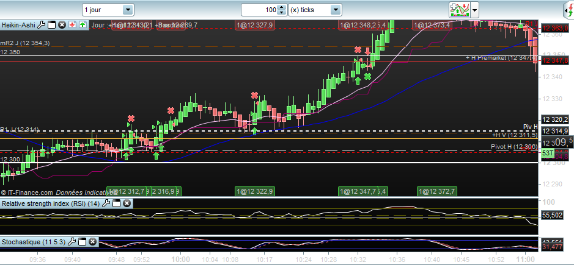Image resolution: width=574 pixels, height=265 pixels.
Task: Select buy order label 1@12 372,7
Action: (437, 191)
